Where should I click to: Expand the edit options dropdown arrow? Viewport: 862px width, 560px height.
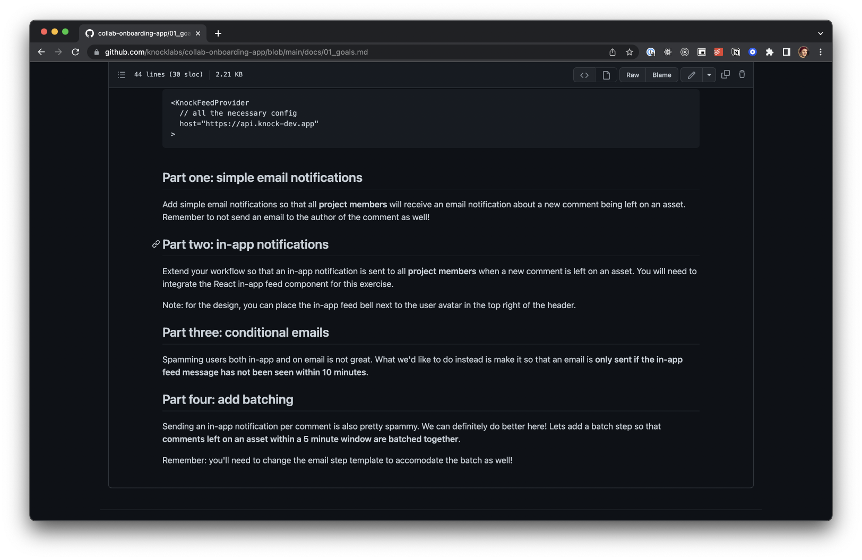pyautogui.click(x=709, y=75)
